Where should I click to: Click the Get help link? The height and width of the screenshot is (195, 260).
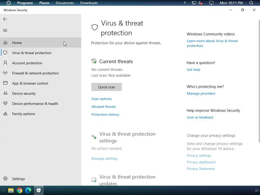tap(193, 70)
